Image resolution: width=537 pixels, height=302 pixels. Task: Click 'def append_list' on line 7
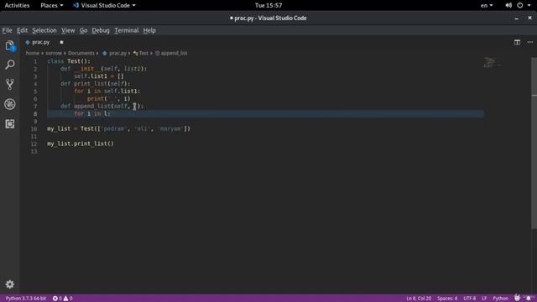click(86, 107)
